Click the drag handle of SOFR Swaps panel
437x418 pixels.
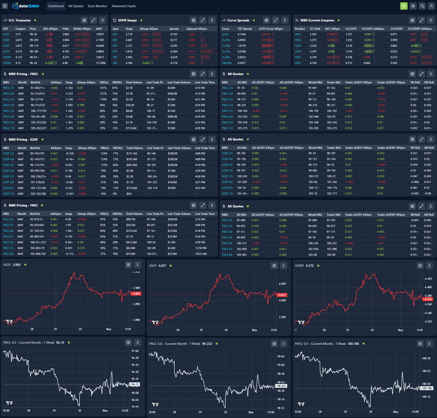tap(212, 20)
